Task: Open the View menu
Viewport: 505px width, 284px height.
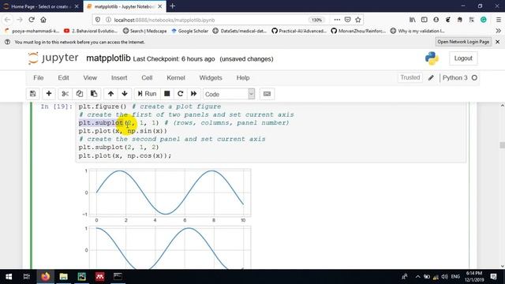Action: click(90, 78)
